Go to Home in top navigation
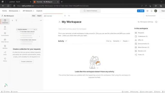Viewport: 165px width, 93px height. click(x=4, y=11)
